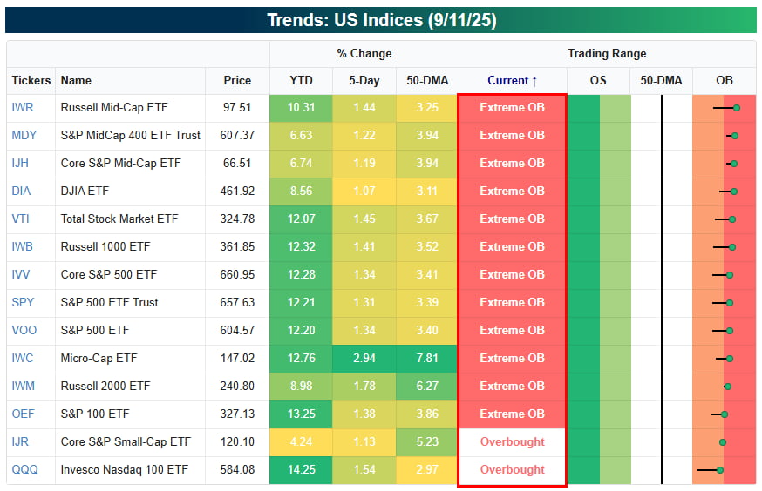Select the Overbought status for IJR
The image size is (762, 491).
pos(512,442)
